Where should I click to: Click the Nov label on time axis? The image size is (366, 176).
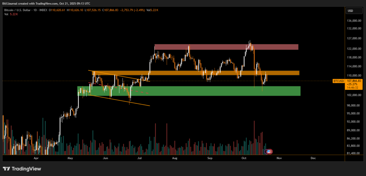coord(279,157)
